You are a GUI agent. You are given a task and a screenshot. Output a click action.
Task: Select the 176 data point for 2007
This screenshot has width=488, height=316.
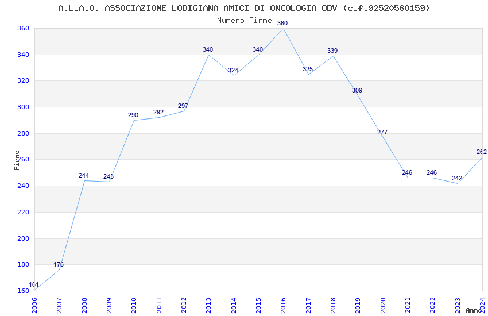(59, 264)
